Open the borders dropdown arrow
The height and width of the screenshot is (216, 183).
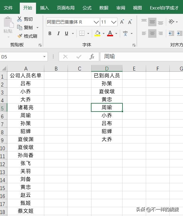[x=88, y=33]
